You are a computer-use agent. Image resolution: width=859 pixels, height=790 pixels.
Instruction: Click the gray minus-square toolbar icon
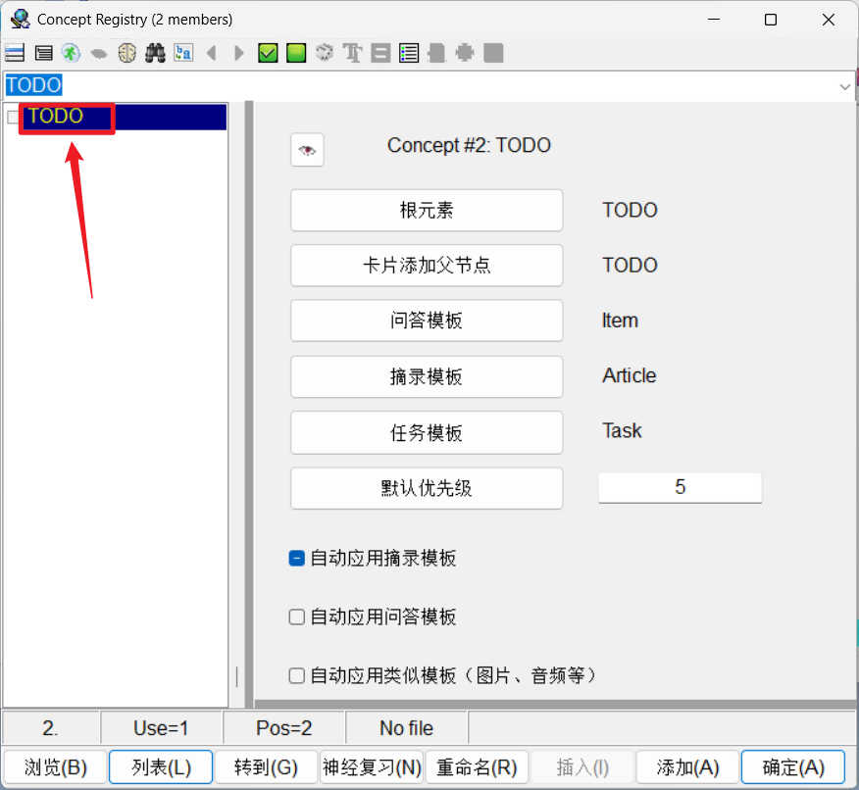click(380, 53)
